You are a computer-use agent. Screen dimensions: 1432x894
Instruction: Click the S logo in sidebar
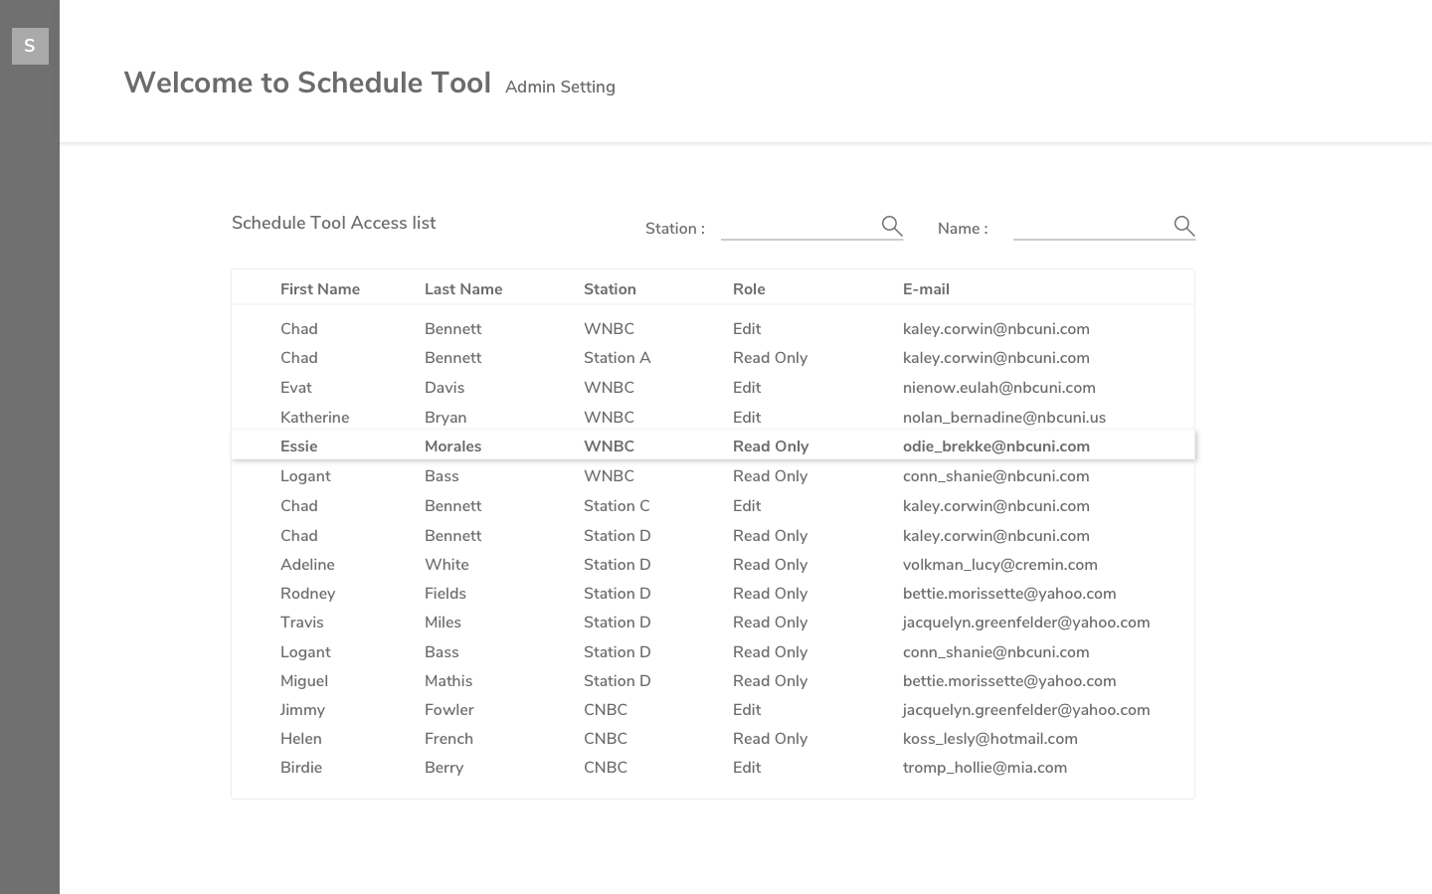tap(30, 46)
